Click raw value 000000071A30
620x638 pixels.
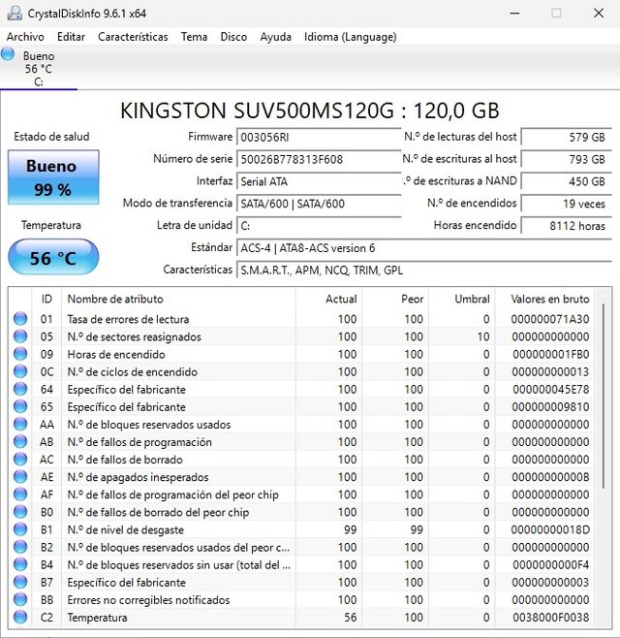pyautogui.click(x=550, y=319)
